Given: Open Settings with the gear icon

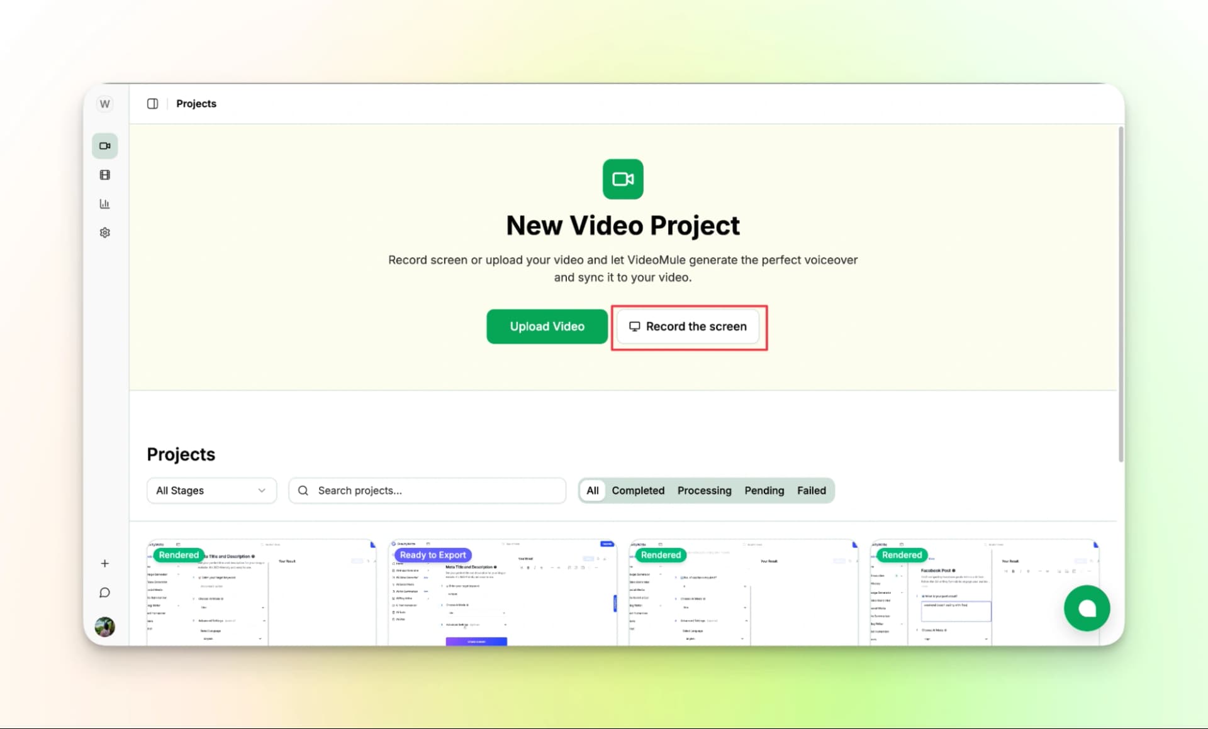Looking at the screenshot, I should coord(104,232).
